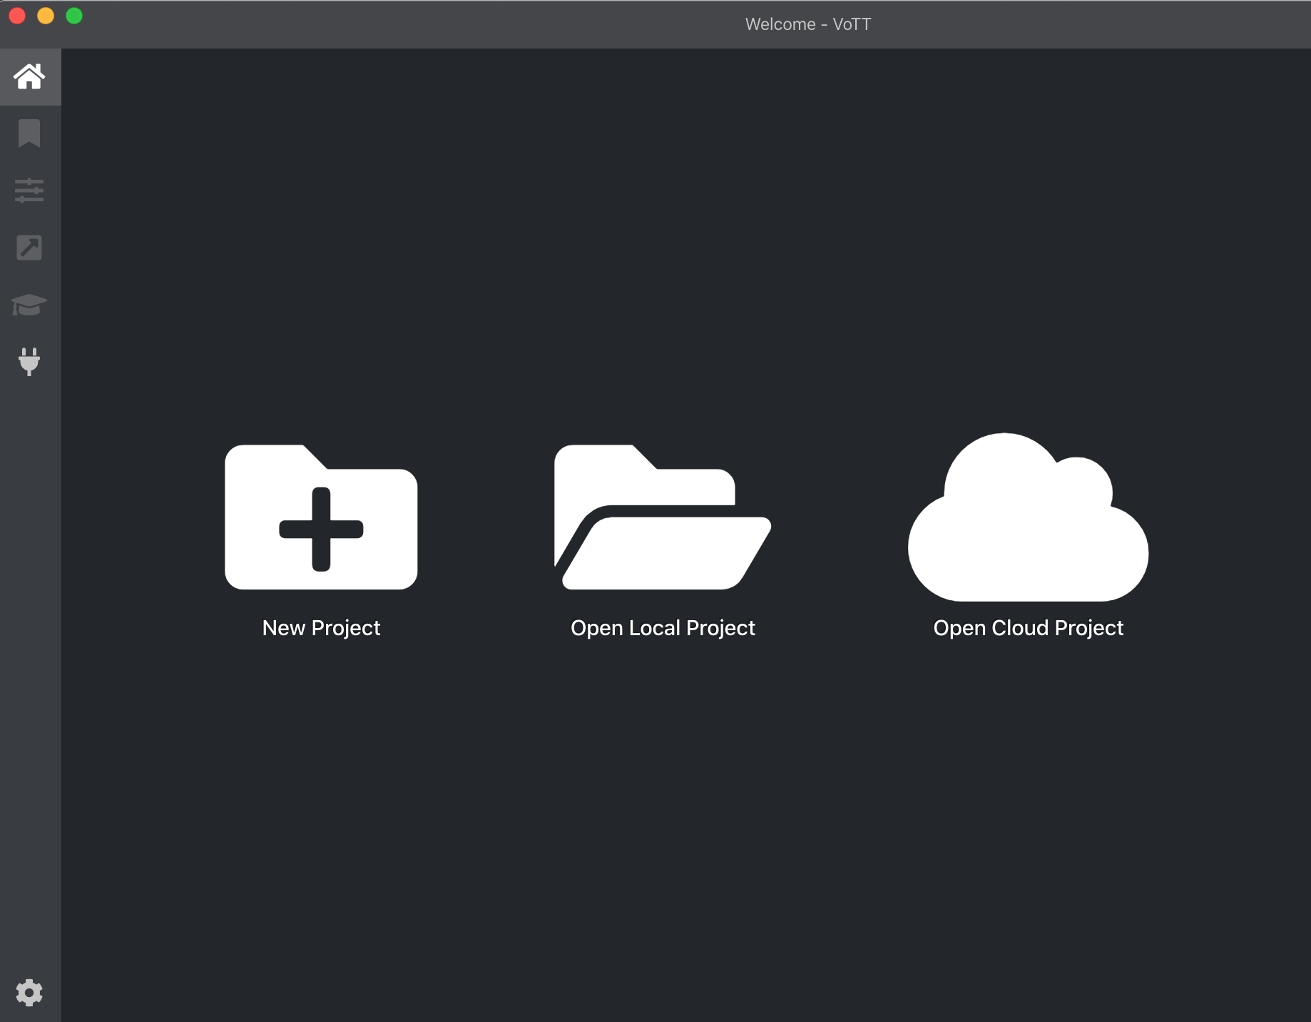Click the New Project folder icon
The height and width of the screenshot is (1022, 1311).
point(320,517)
